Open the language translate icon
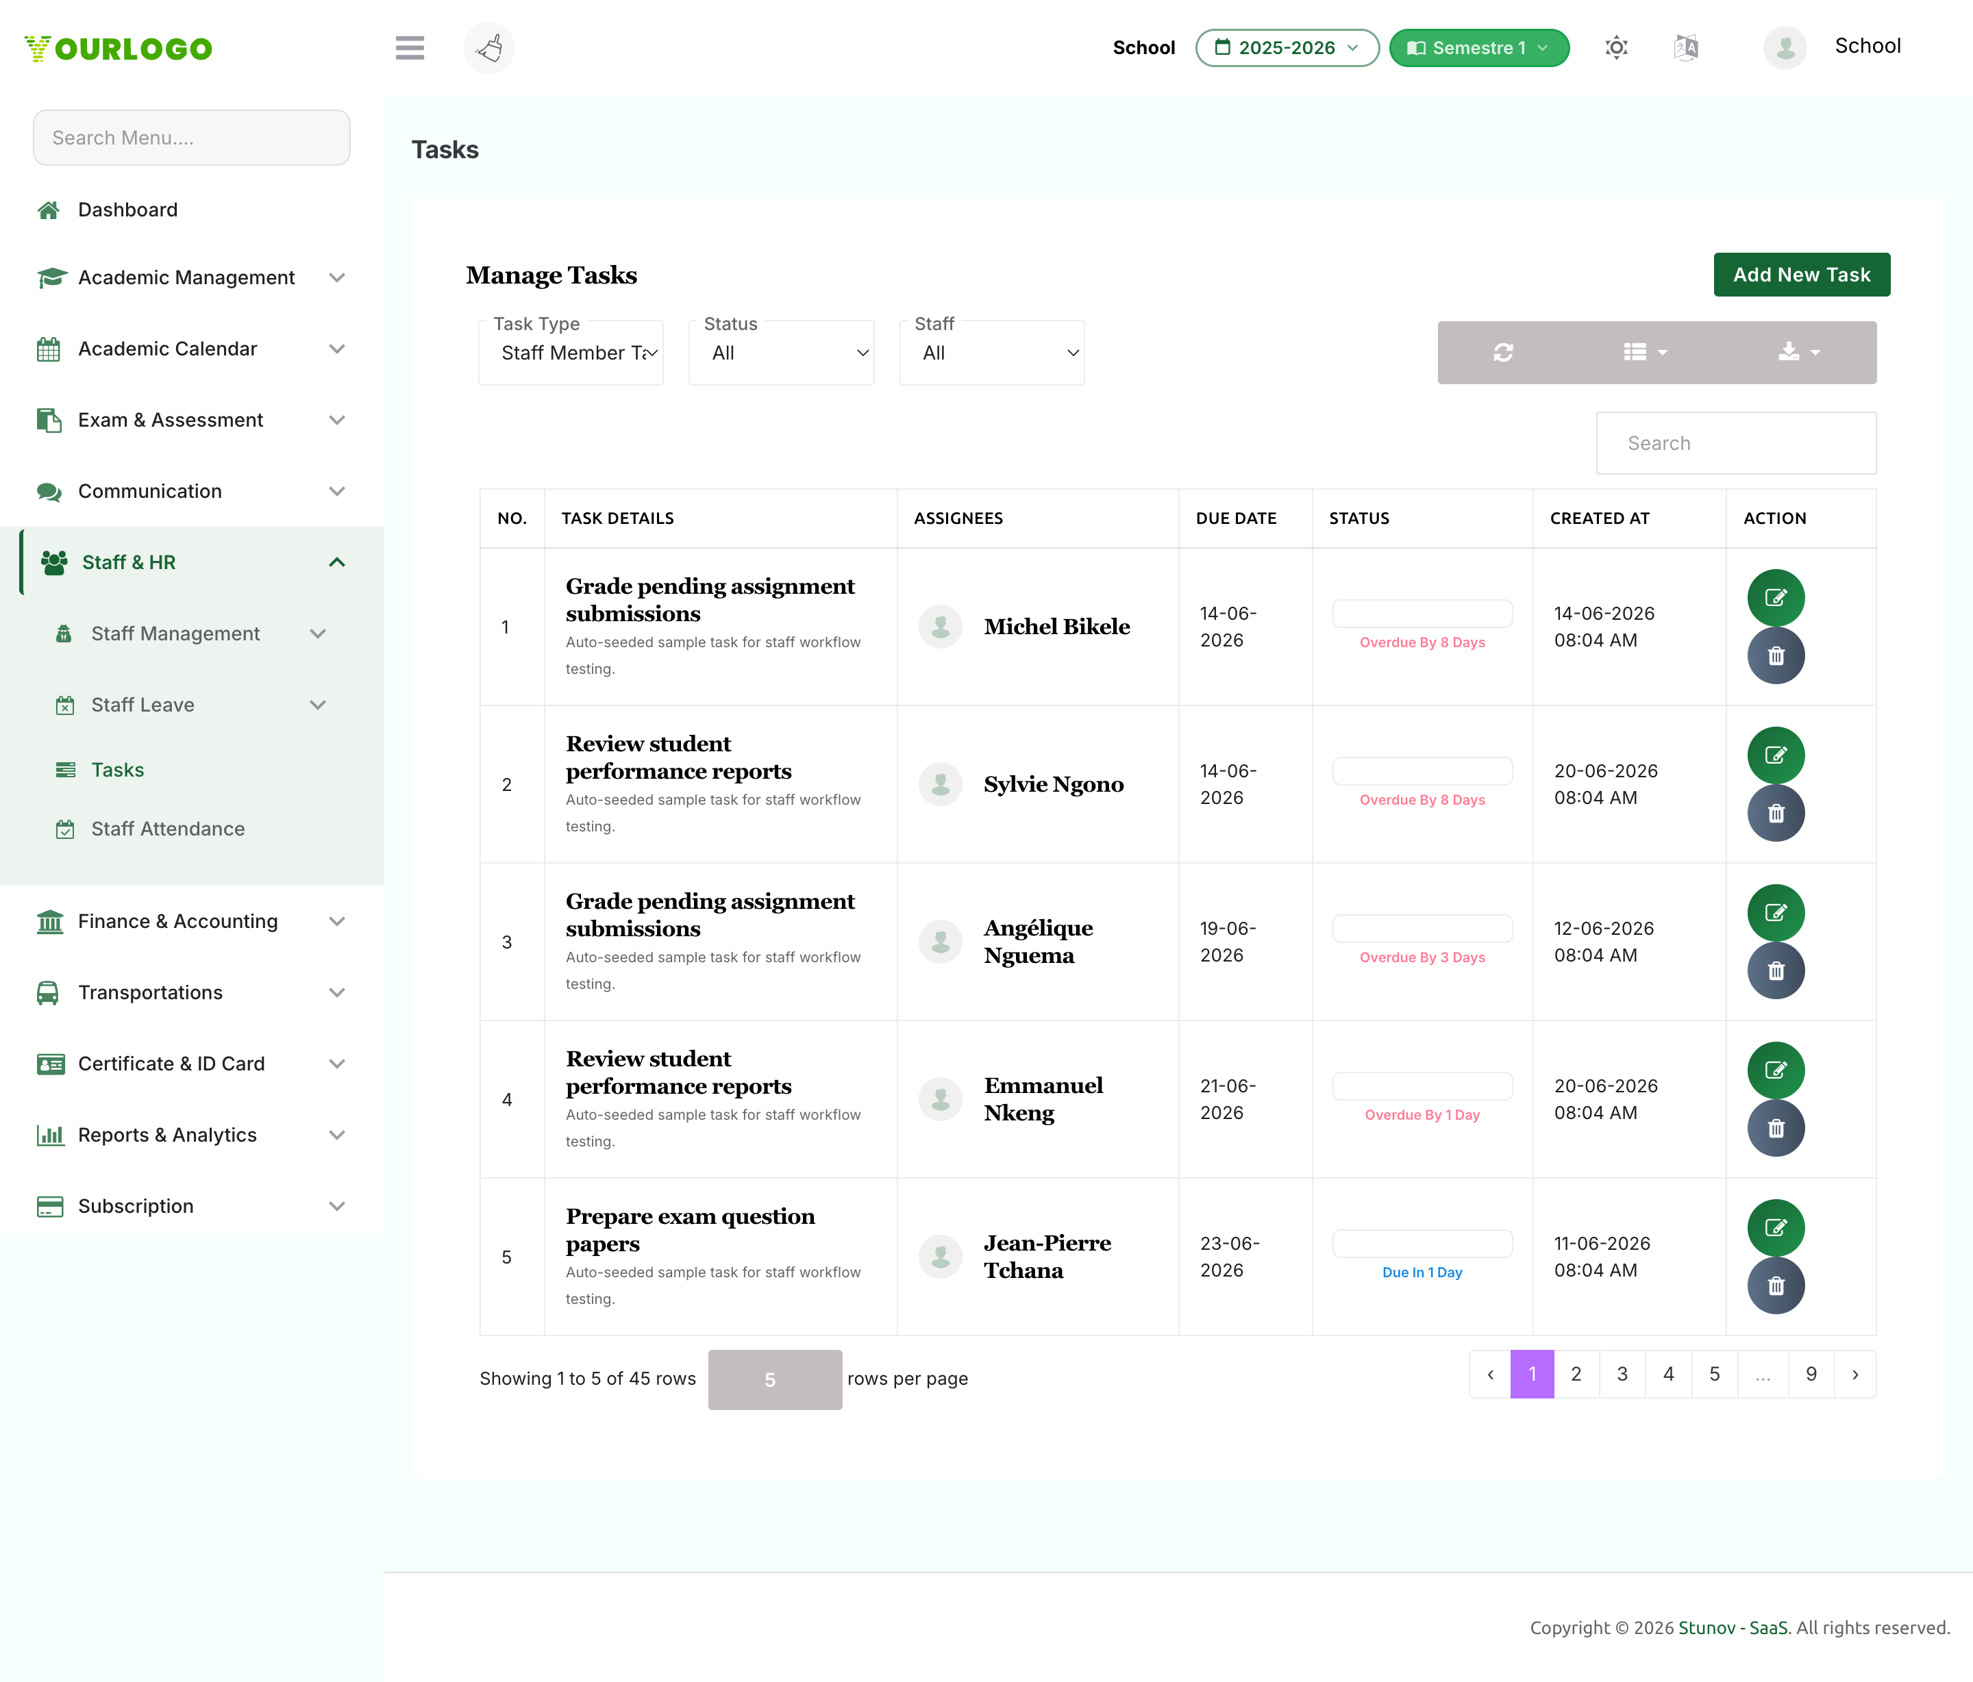 tap(1685, 47)
